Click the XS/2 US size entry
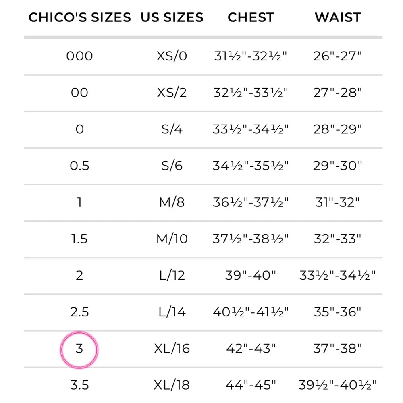The height and width of the screenshot is (403, 403). 172,93
